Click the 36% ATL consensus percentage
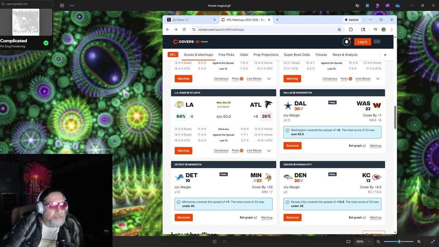439x247 pixels. pos(266,116)
